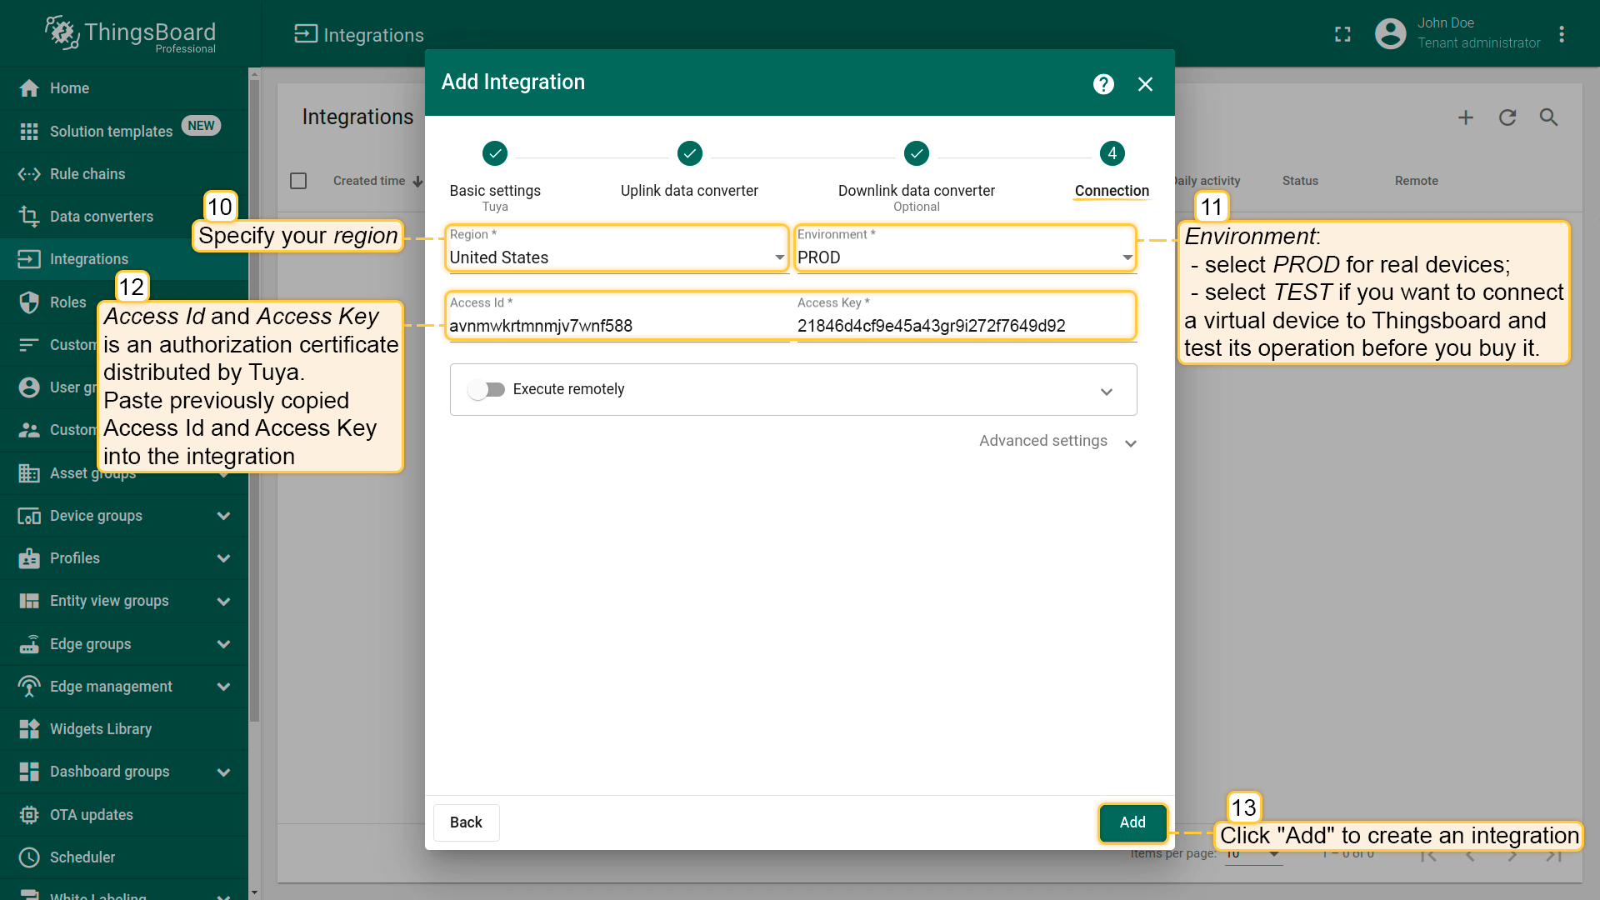
Task: Open the user menu three-dots icon
Action: point(1562,34)
